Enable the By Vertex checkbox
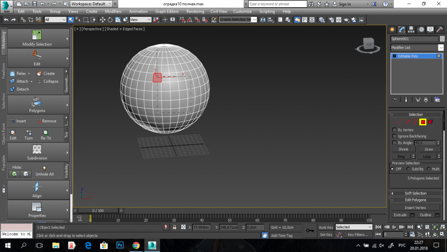 coord(394,130)
